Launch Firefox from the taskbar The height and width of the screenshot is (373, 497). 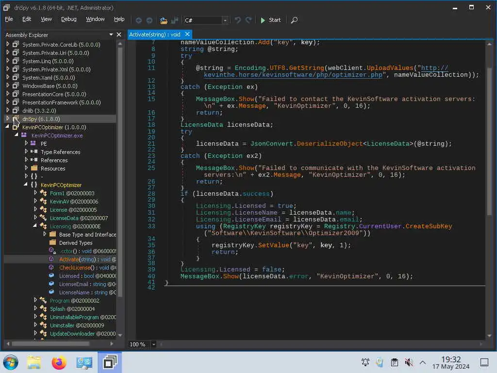pyautogui.click(x=59, y=362)
